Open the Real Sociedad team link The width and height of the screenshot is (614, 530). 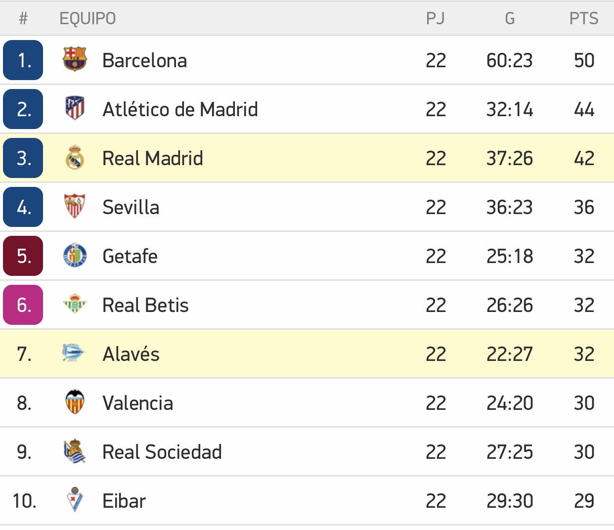pyautogui.click(x=162, y=452)
